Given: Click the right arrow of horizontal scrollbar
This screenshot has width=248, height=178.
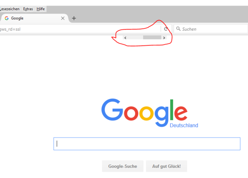Looking at the screenshot, I should (x=164, y=38).
